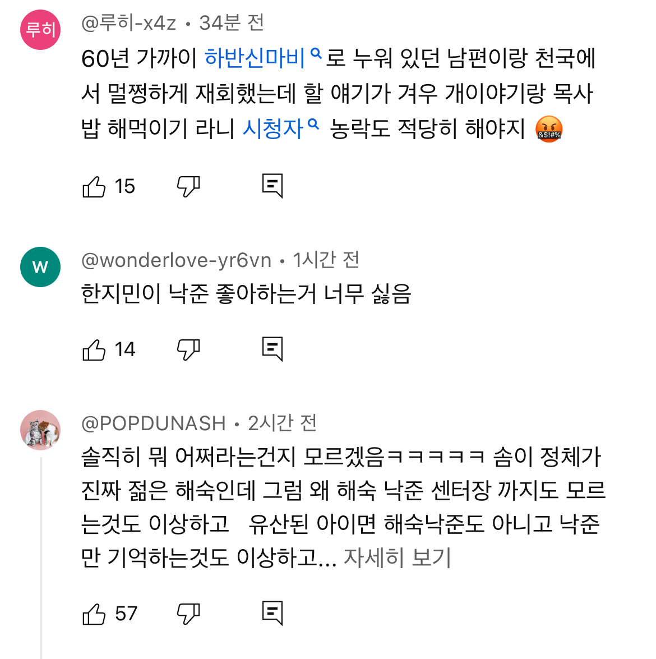Reply to the @POPDUNASH comment
This screenshot has height=659, width=656.
coord(272,613)
